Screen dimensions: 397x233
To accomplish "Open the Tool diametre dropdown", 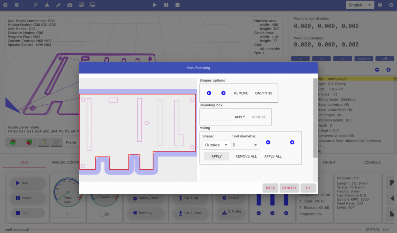I will tap(246, 145).
